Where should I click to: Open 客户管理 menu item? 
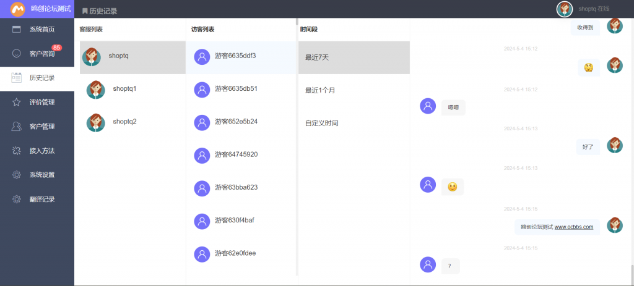point(37,126)
